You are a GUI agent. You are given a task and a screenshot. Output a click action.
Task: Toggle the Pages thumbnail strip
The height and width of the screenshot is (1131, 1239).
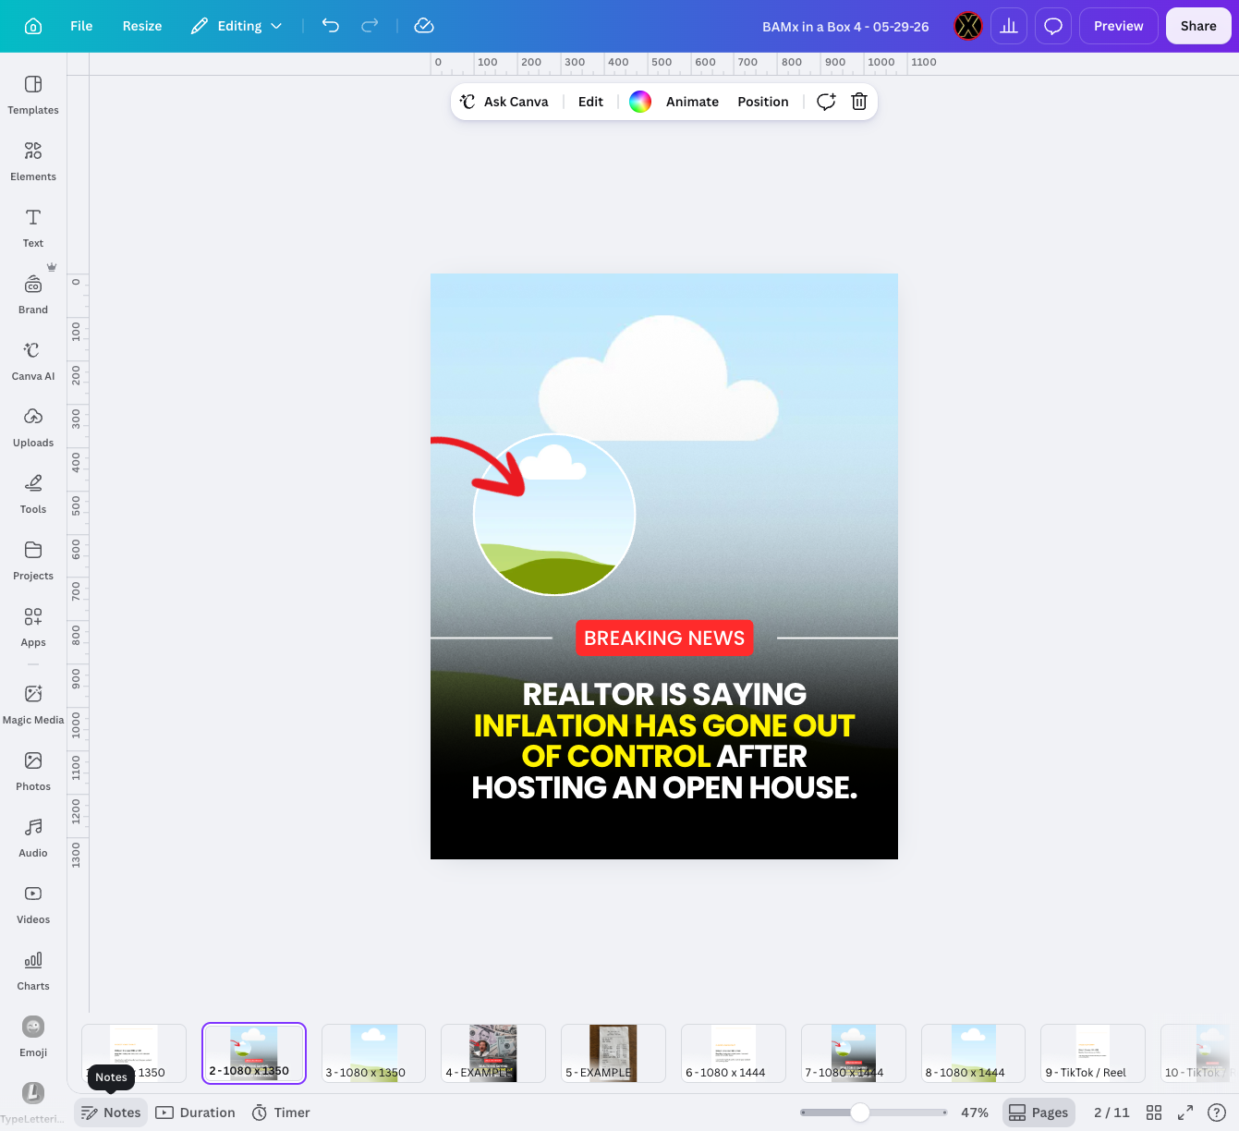[1039, 1113]
